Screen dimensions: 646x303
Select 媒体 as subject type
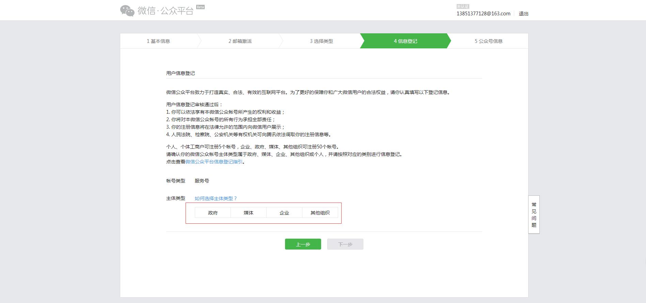point(249,213)
